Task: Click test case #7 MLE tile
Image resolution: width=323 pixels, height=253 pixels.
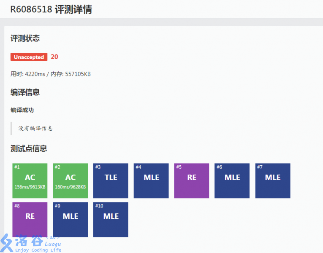Action: click(273, 181)
